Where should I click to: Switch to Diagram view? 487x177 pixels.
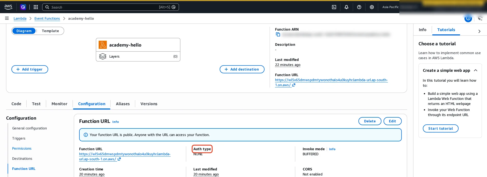(24, 31)
